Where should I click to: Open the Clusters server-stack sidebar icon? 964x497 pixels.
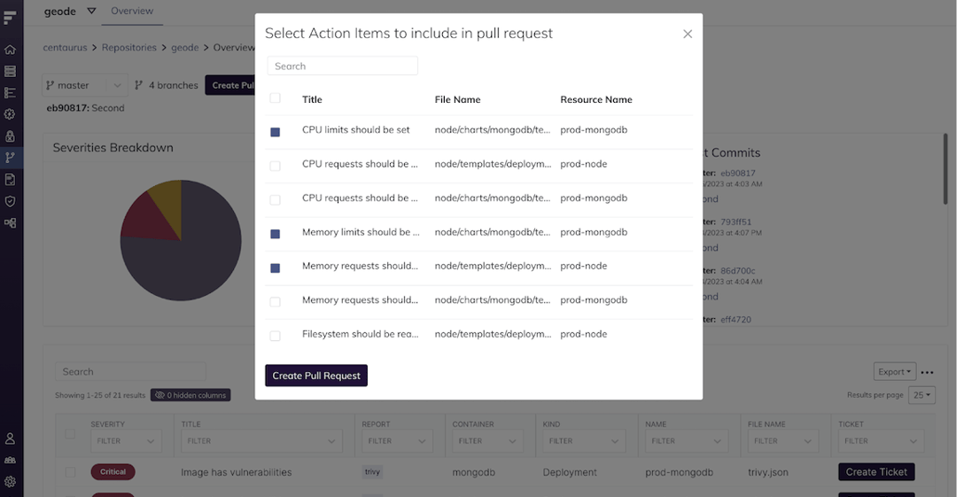pos(10,72)
